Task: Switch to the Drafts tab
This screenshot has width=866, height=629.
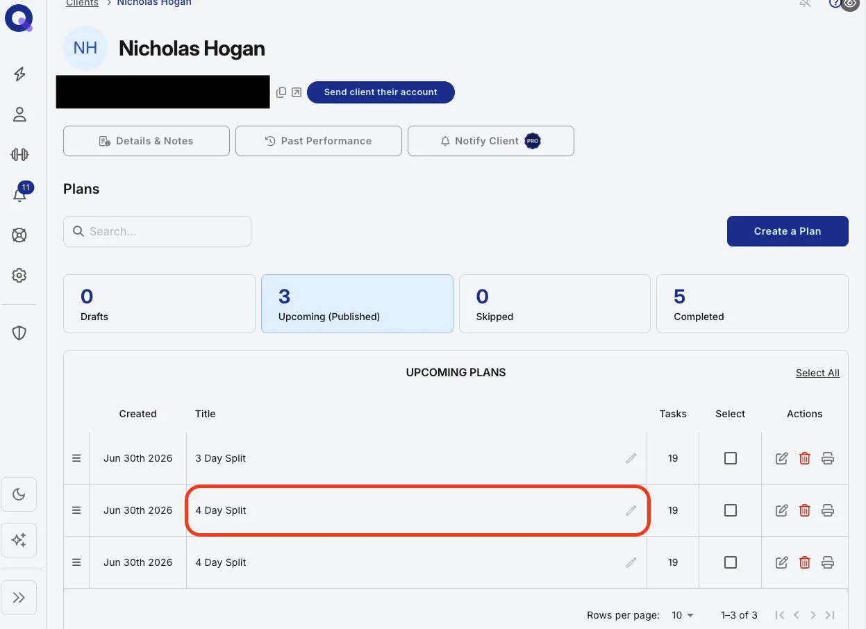Action: [x=159, y=304]
